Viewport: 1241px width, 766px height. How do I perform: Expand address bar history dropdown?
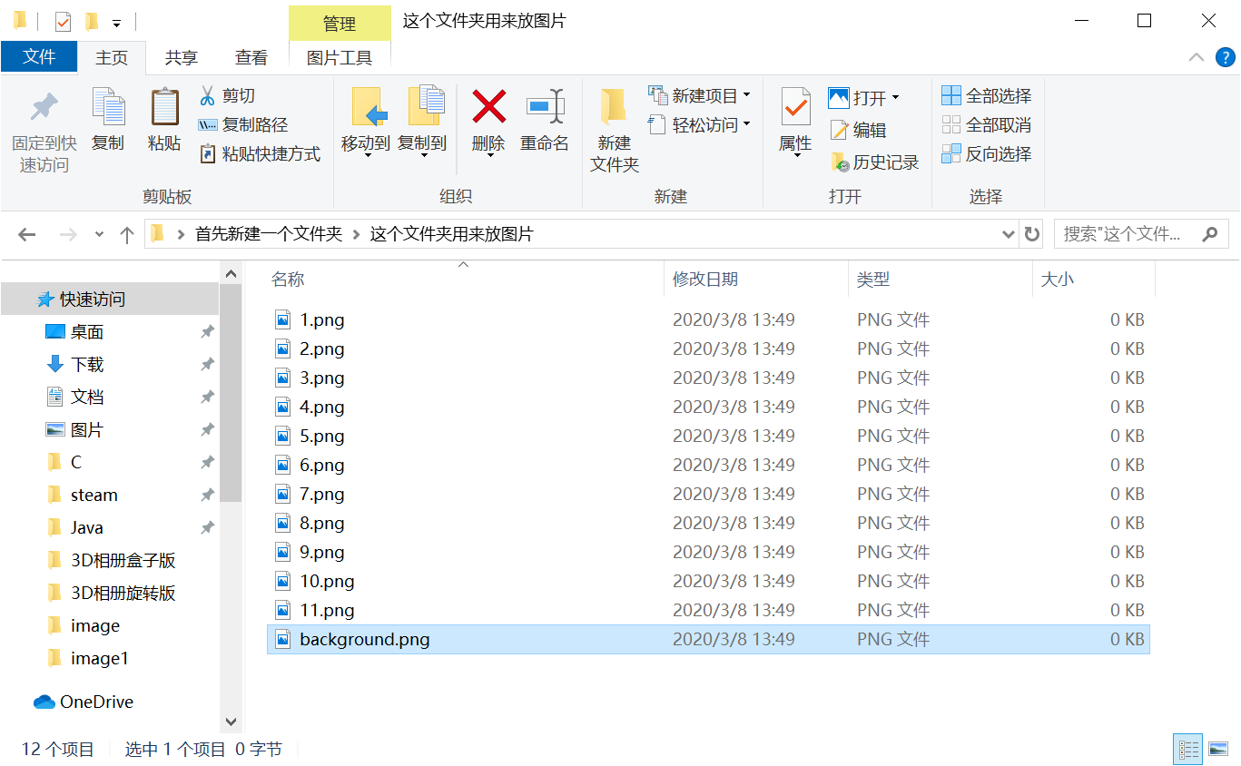click(1008, 234)
